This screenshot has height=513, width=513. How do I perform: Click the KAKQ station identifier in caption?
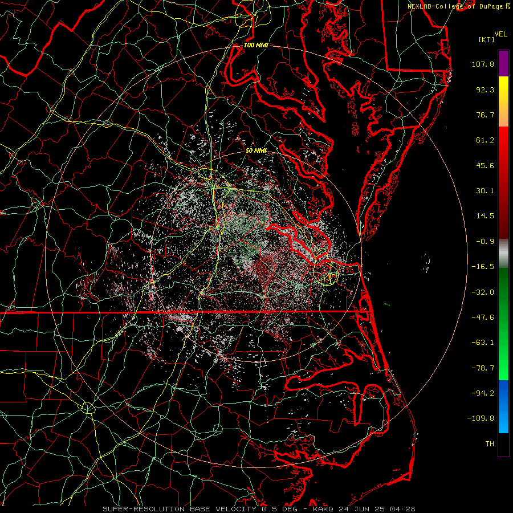pos(323,509)
